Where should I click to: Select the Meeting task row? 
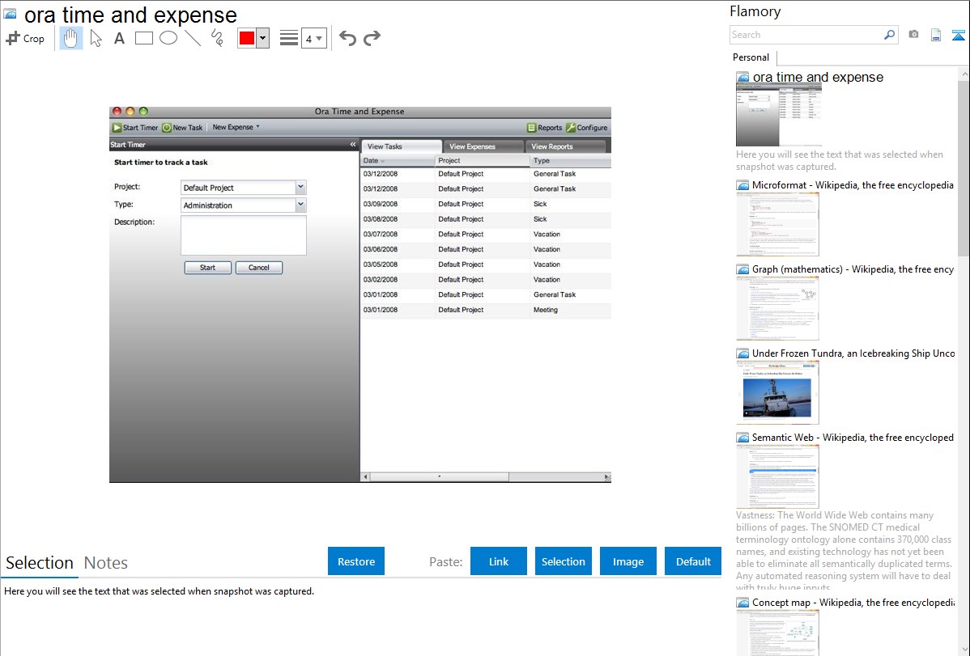(486, 310)
